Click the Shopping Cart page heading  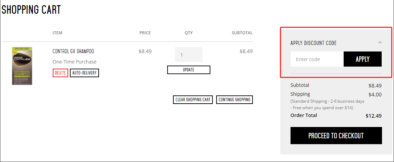31,10
